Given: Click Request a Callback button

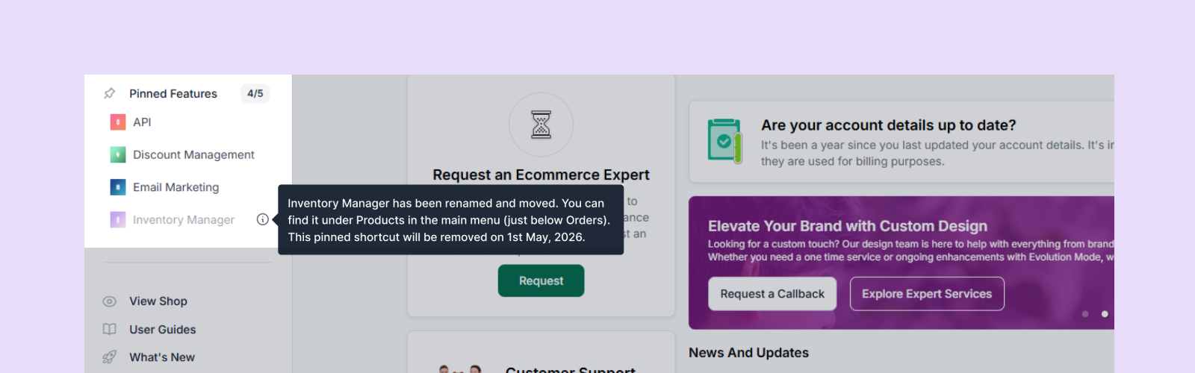Looking at the screenshot, I should (772, 294).
